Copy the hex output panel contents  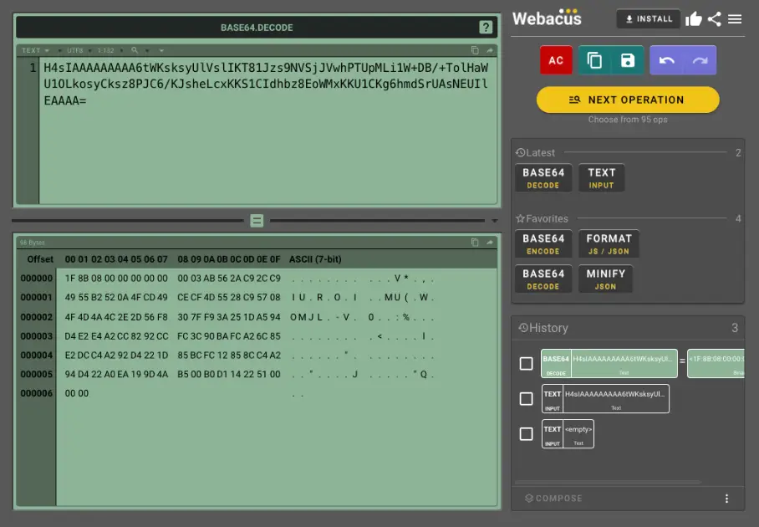pos(475,243)
